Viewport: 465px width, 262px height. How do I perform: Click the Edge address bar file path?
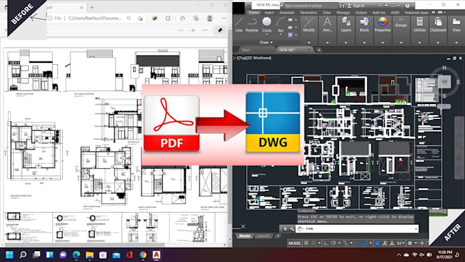(x=95, y=18)
